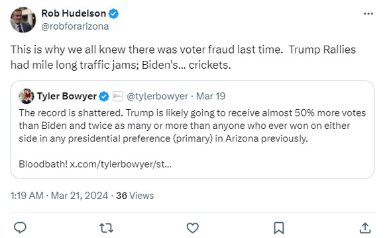Open the three-dot more options menu
This screenshot has width=385, height=238.
pyautogui.click(x=368, y=14)
